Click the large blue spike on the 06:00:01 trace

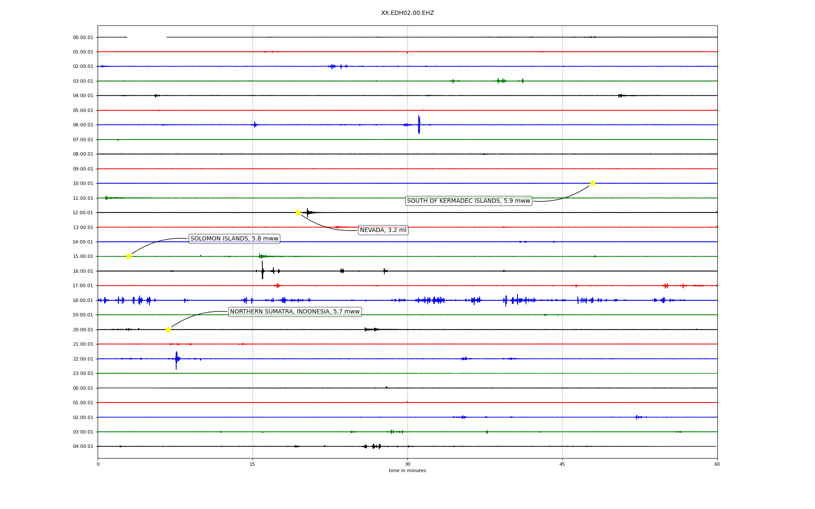pos(419,125)
